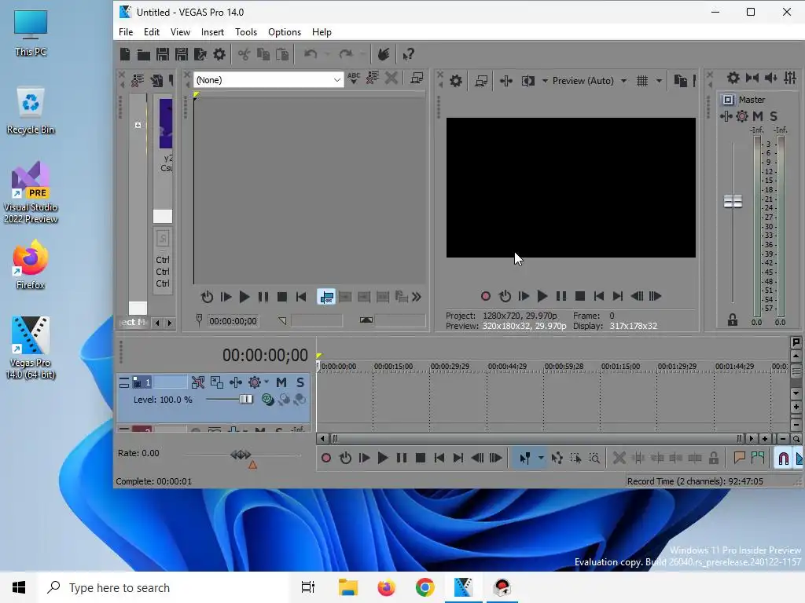
Task: Undo the last action
Action: [310, 54]
